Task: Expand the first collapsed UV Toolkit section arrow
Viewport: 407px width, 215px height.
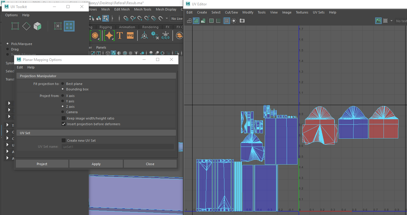Action: [9, 103]
